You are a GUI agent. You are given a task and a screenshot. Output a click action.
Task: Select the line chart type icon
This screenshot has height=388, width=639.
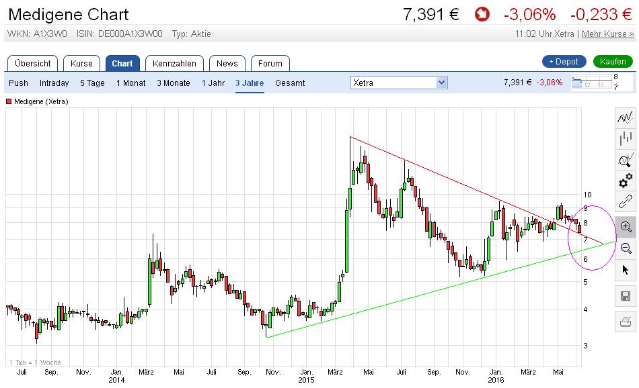pos(625,118)
